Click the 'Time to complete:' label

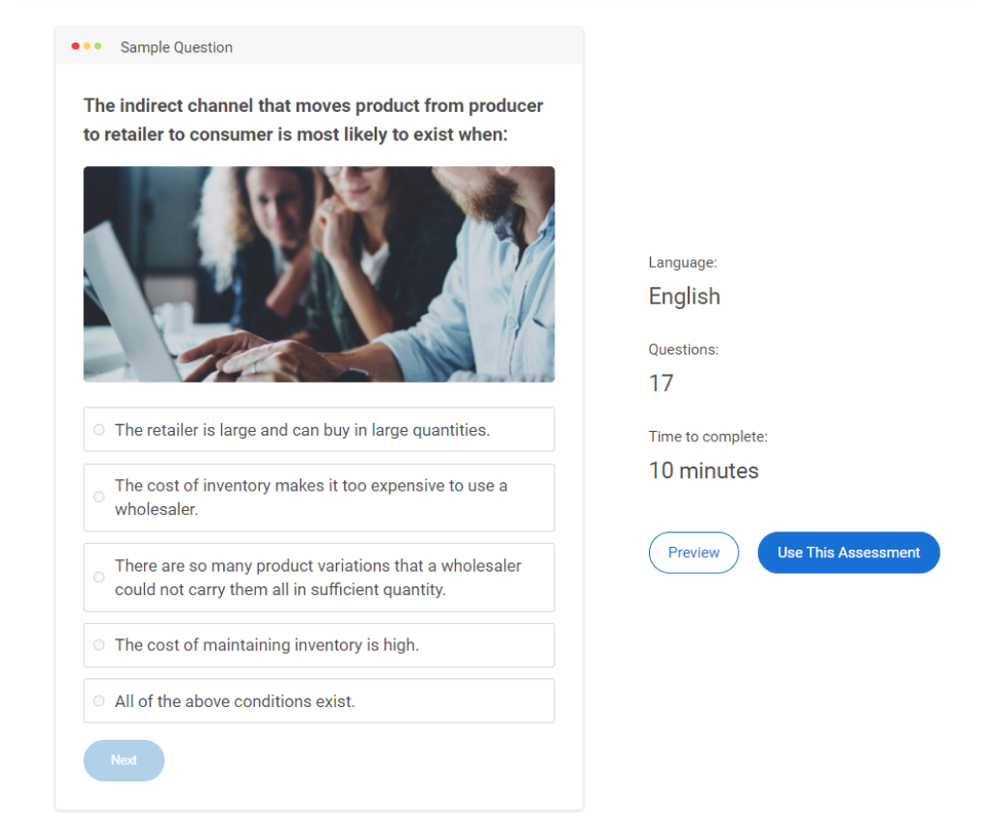point(708,437)
